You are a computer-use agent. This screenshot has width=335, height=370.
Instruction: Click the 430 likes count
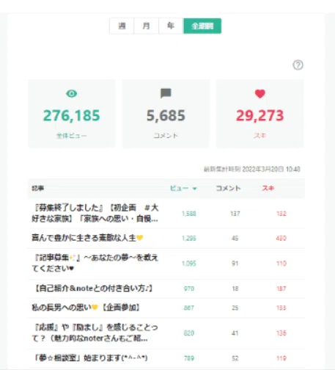[281, 238]
